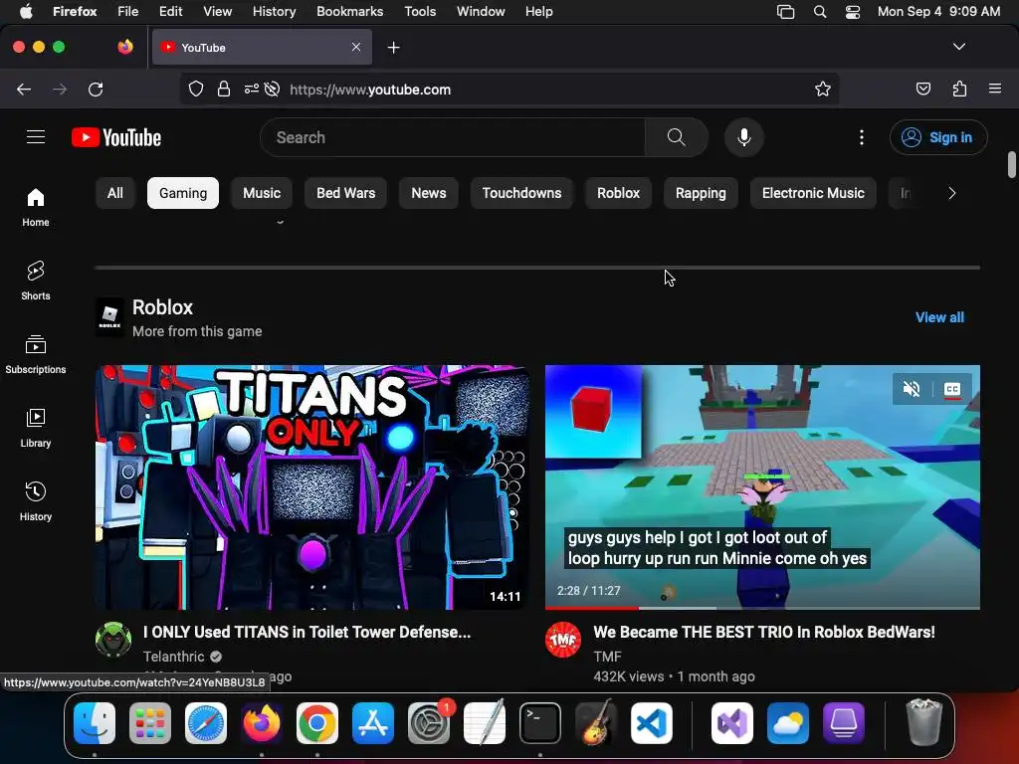
Task: Open Library from sidebar
Action: pyautogui.click(x=36, y=428)
